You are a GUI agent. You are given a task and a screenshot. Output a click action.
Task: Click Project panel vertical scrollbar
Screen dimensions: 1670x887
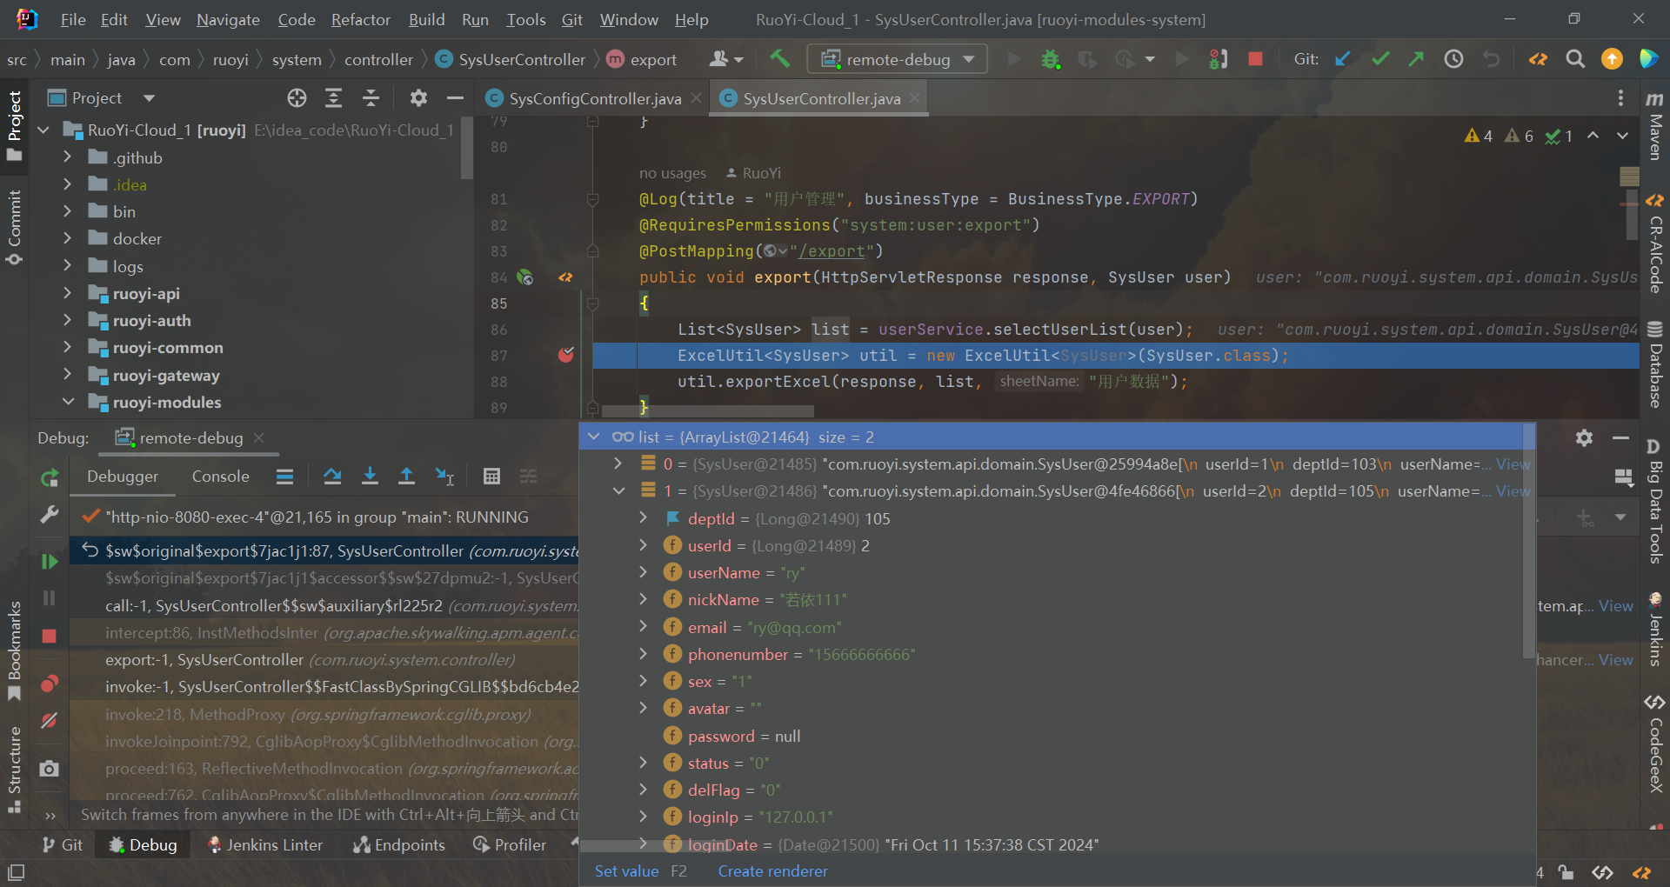point(467,148)
